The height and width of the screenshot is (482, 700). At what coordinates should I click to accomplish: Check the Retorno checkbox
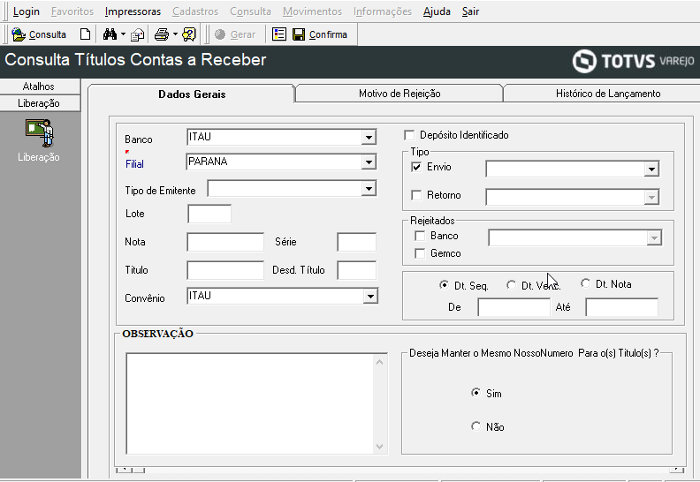(x=416, y=195)
